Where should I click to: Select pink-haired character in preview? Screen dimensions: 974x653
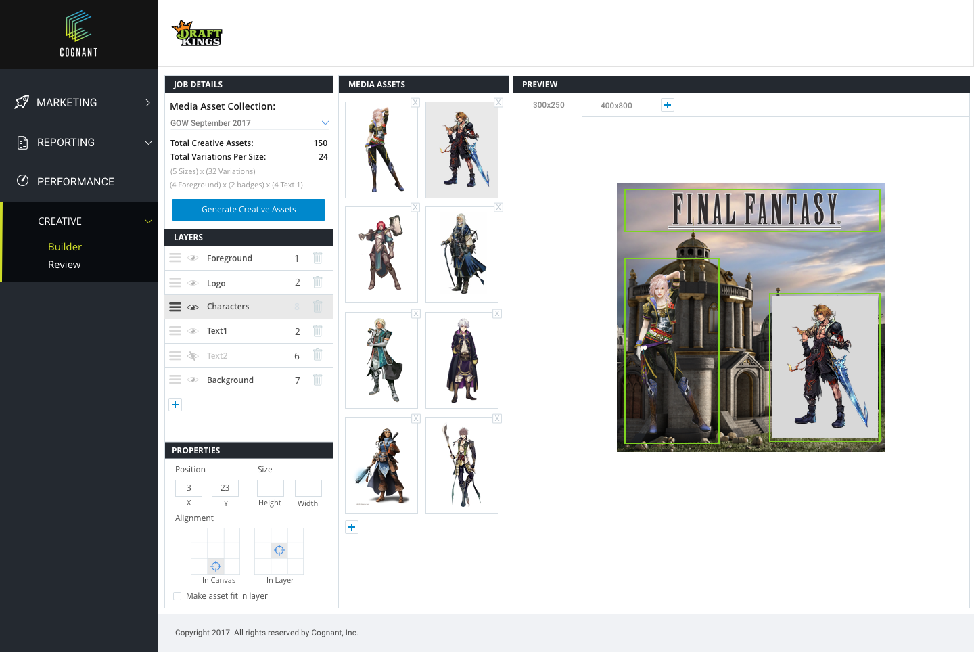click(x=672, y=351)
